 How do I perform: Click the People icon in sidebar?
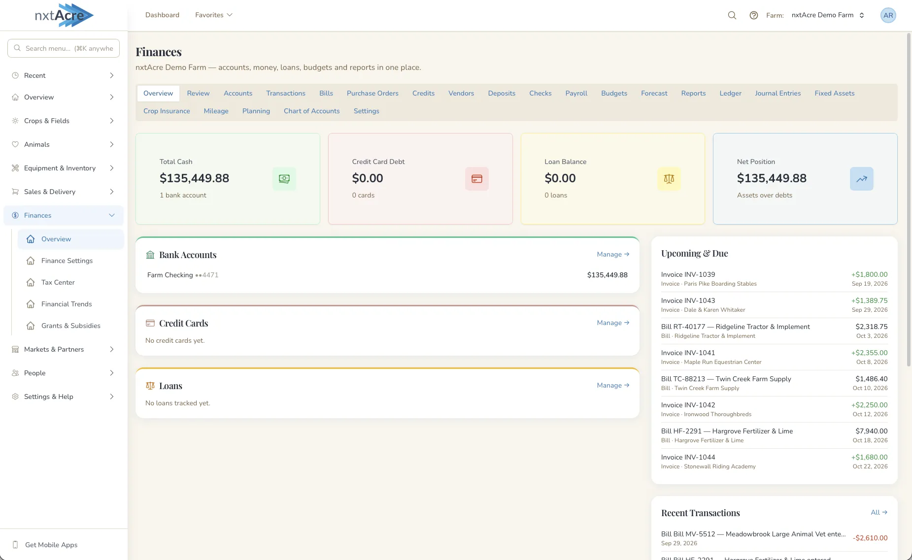click(15, 373)
